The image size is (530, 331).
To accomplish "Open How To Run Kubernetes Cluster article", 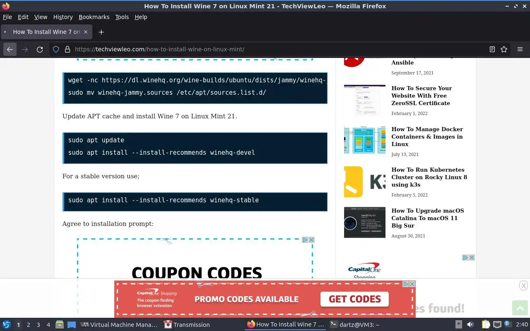I will click(x=429, y=177).
